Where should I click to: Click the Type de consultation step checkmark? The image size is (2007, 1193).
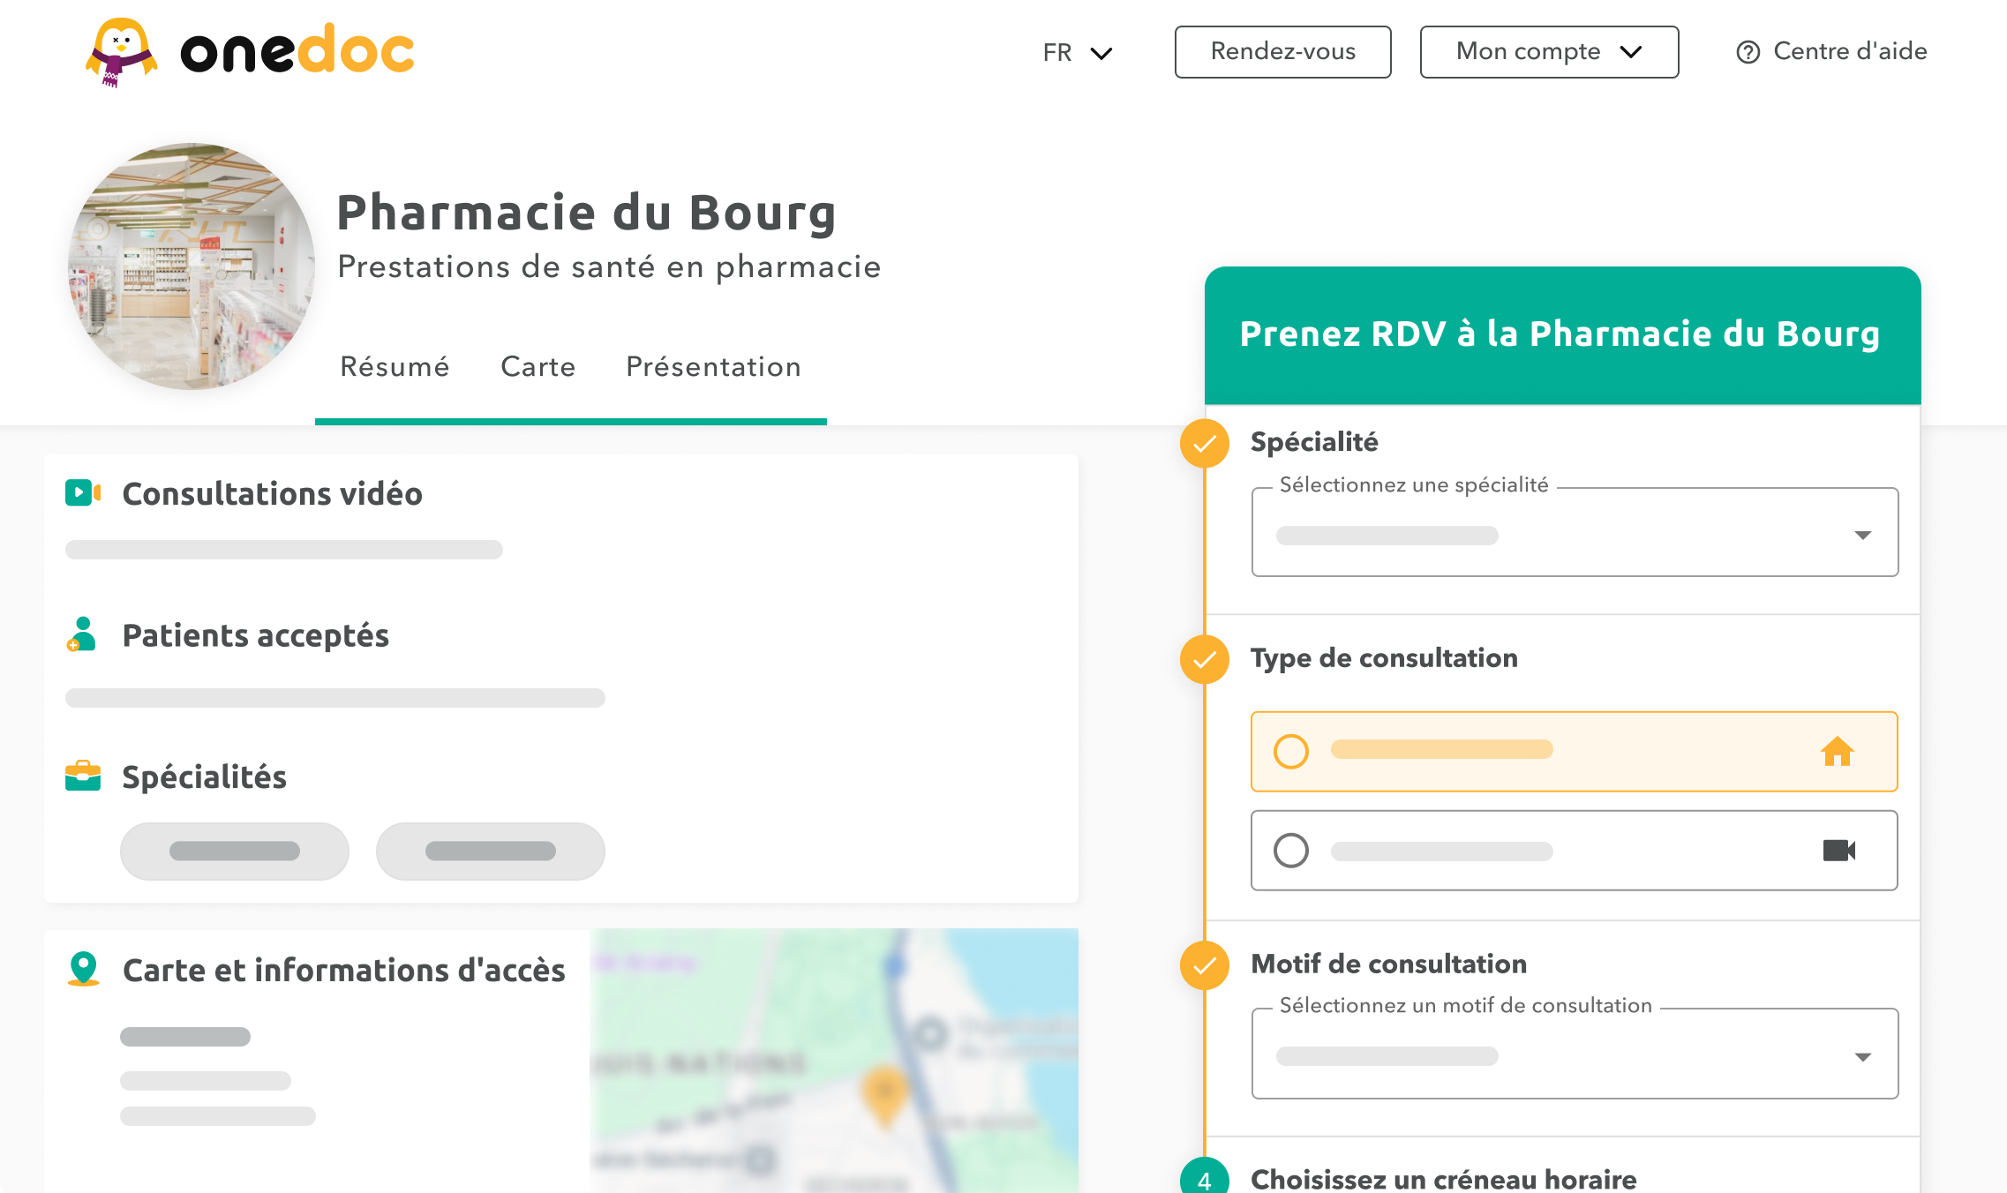[x=1205, y=659]
